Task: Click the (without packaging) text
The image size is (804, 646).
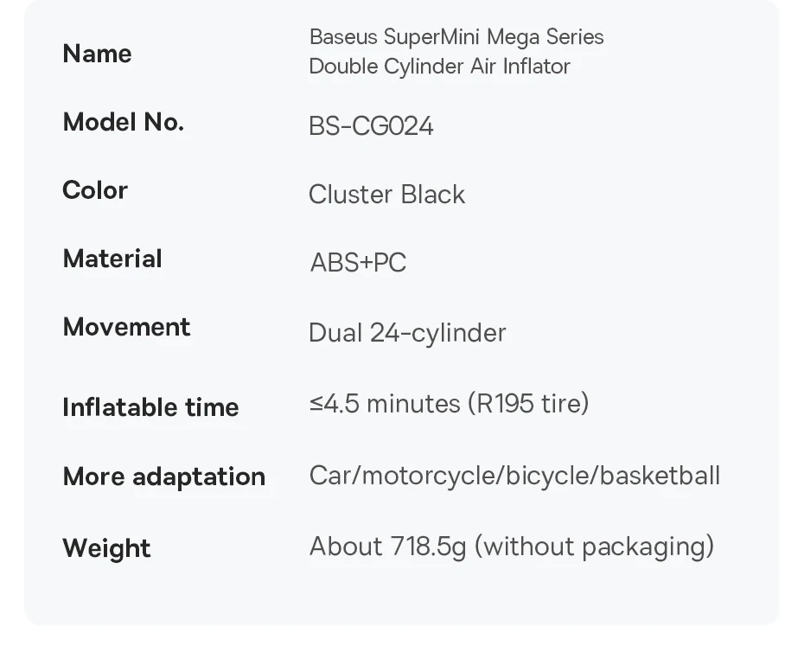Action: pyautogui.click(x=594, y=547)
